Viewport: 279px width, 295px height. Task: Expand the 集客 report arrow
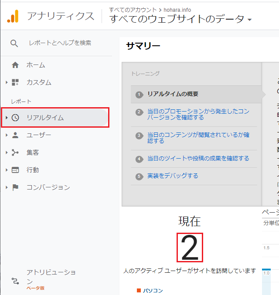[x=7, y=153]
